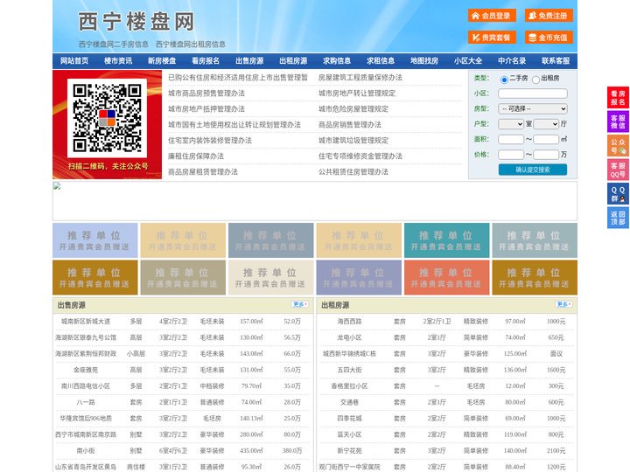Click the maximum 面积 input field
The height and width of the screenshot is (472, 630).
click(x=546, y=139)
